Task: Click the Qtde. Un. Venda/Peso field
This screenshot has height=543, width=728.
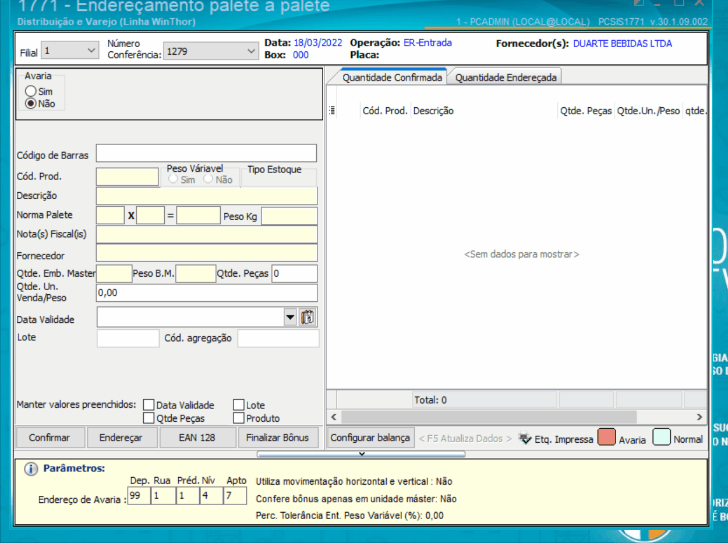Action: coord(207,292)
